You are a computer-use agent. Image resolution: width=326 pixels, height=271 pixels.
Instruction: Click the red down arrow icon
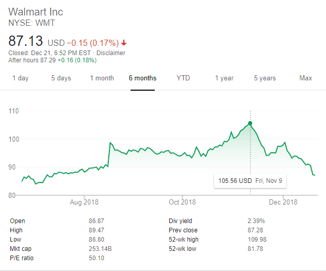click(124, 43)
